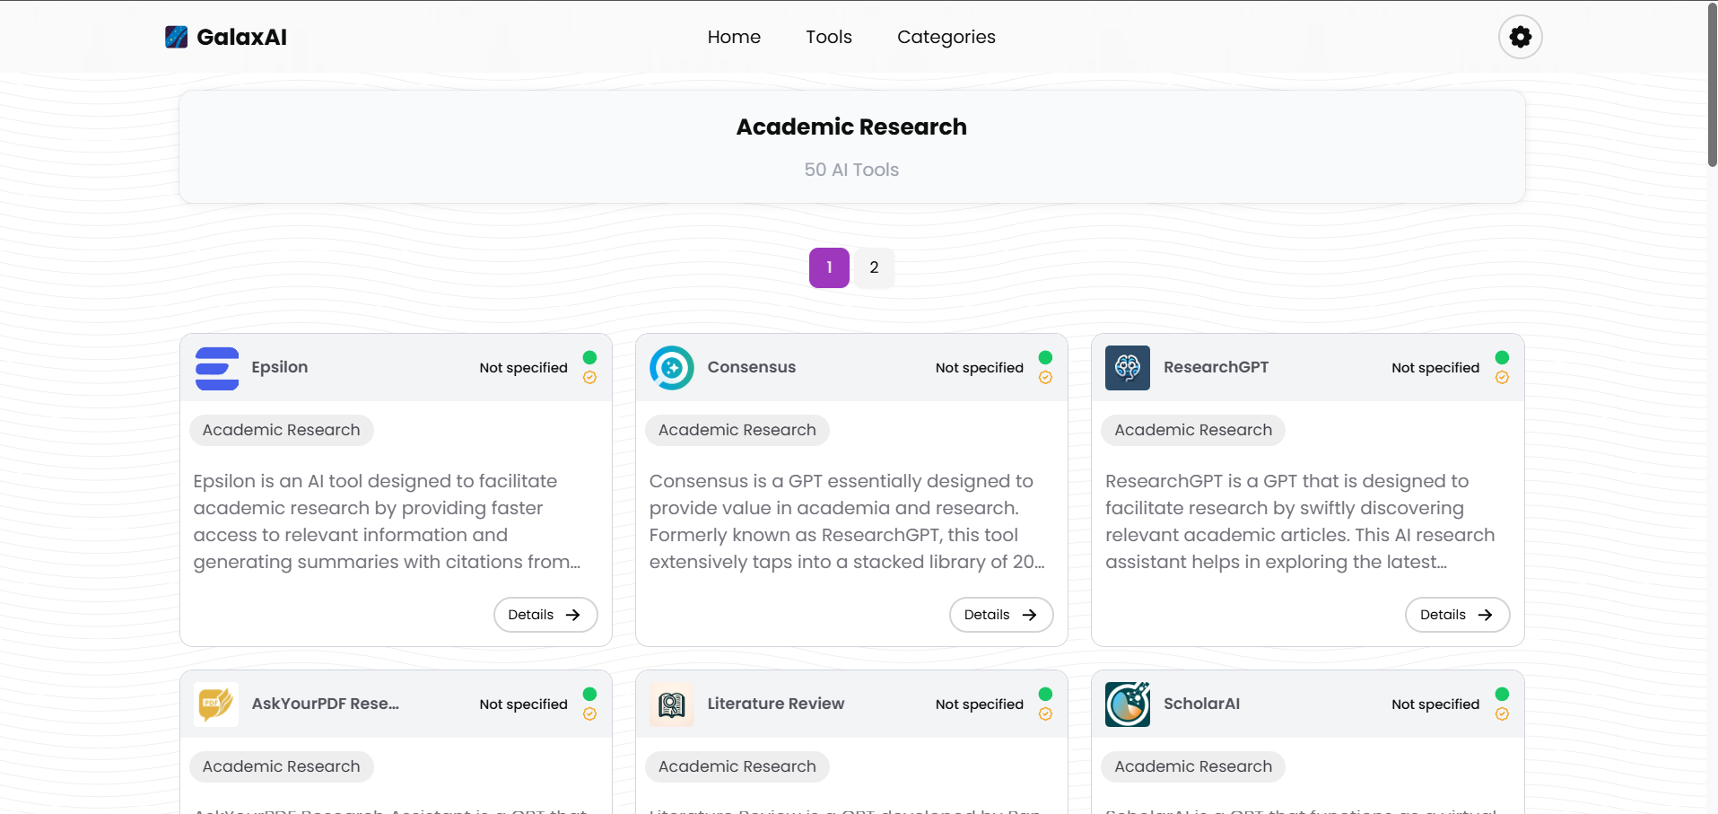Click 'Not specified' label on Epsilon card

pos(524,368)
